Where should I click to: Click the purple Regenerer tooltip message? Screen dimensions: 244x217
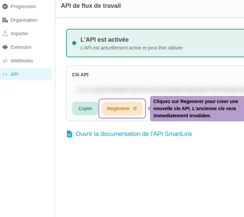pyautogui.click(x=197, y=108)
